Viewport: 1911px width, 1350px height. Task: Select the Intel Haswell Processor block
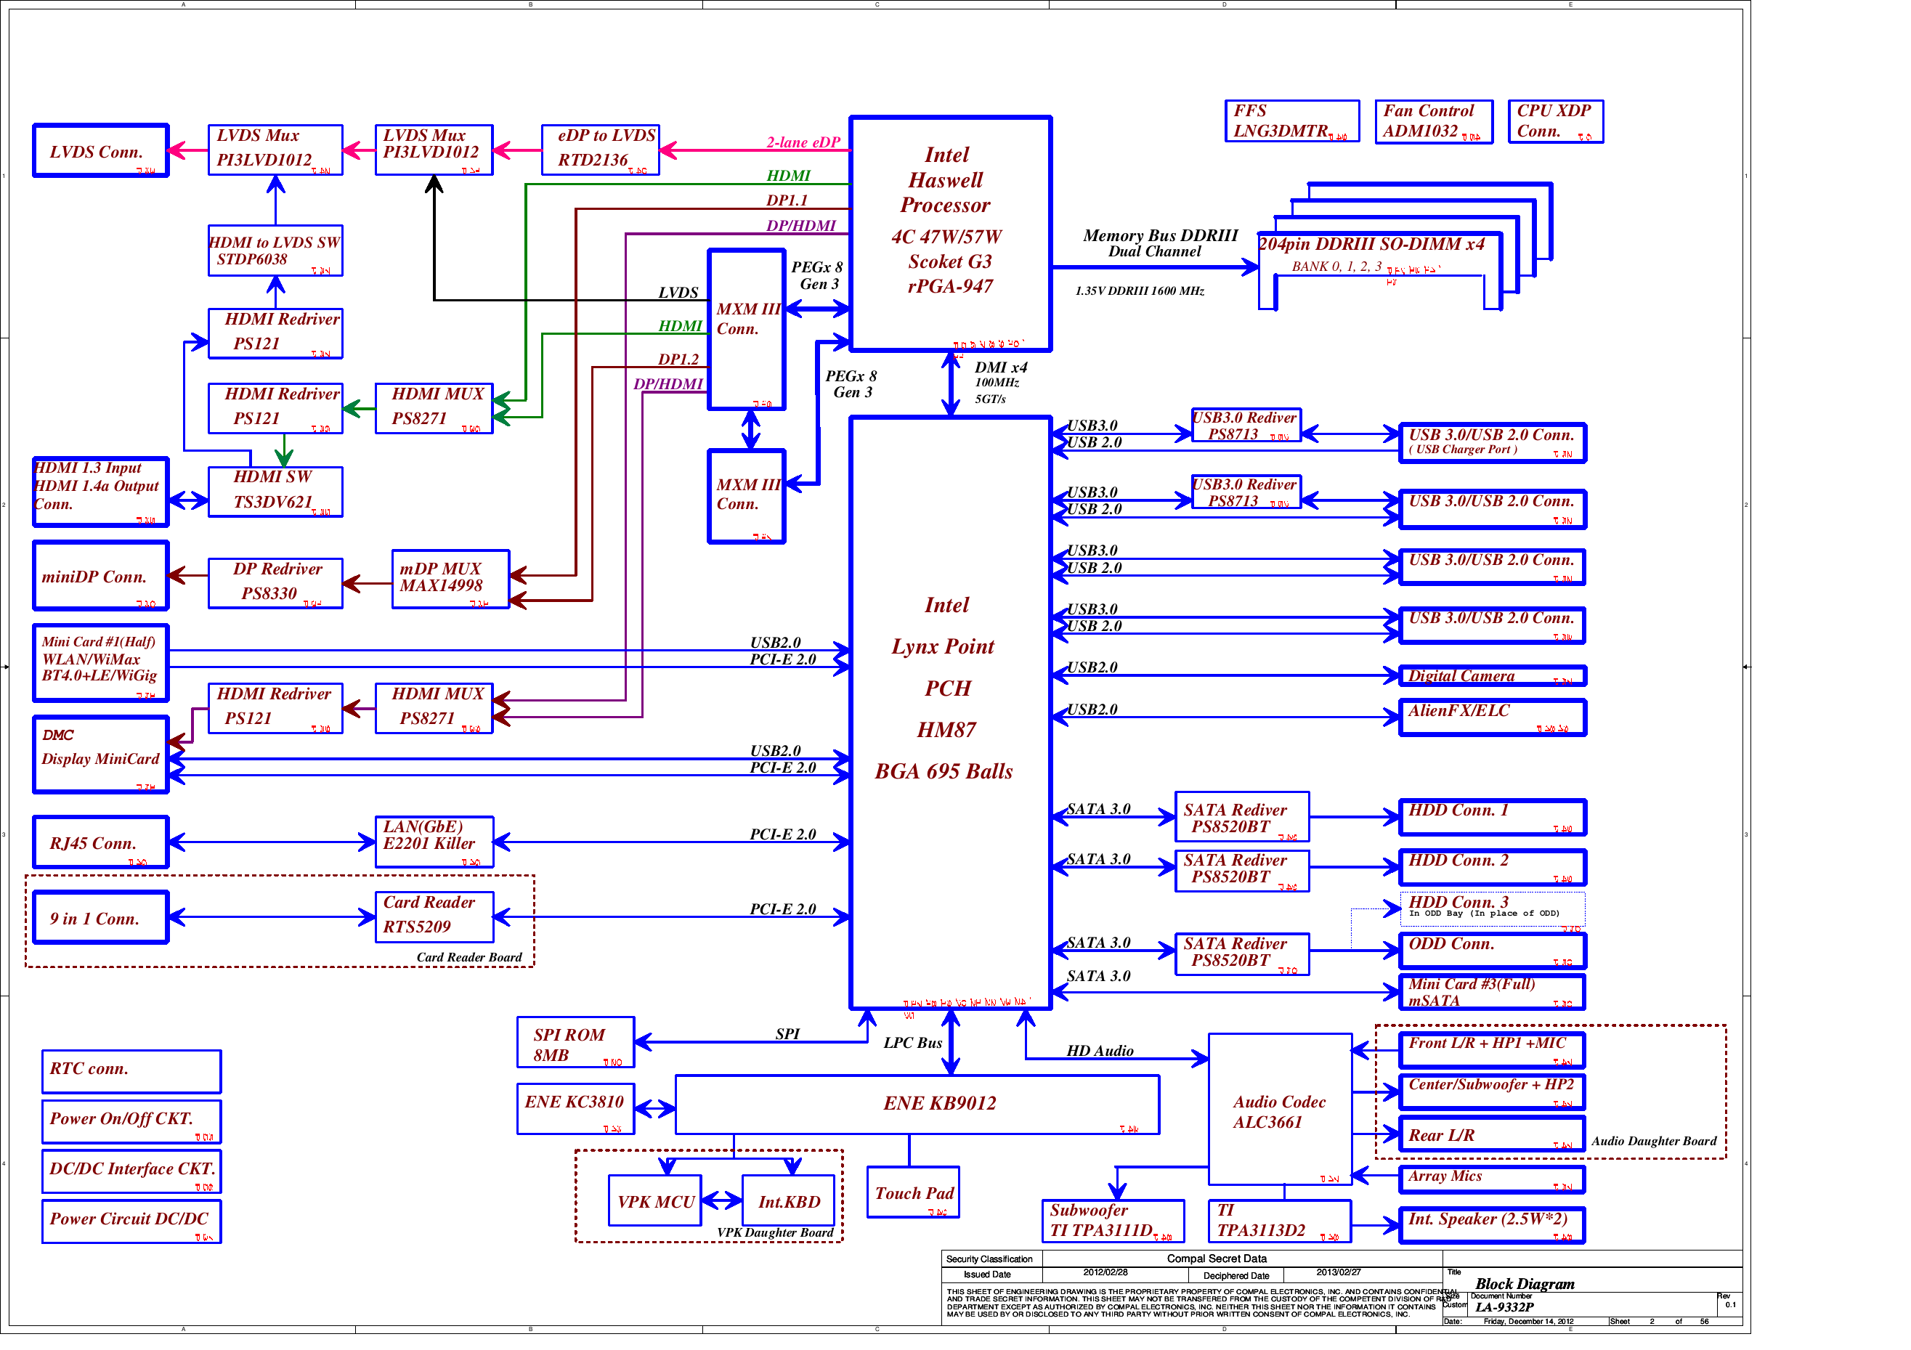(x=951, y=234)
